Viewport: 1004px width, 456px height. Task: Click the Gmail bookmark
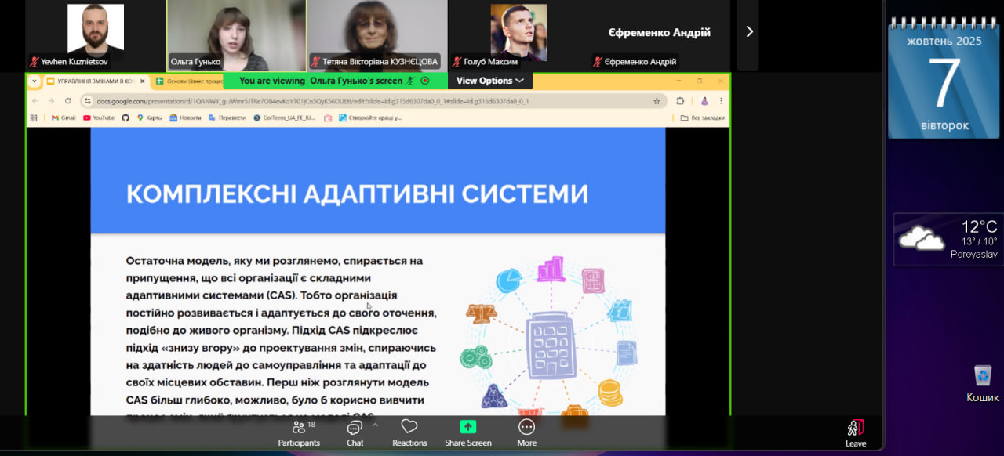coord(64,118)
